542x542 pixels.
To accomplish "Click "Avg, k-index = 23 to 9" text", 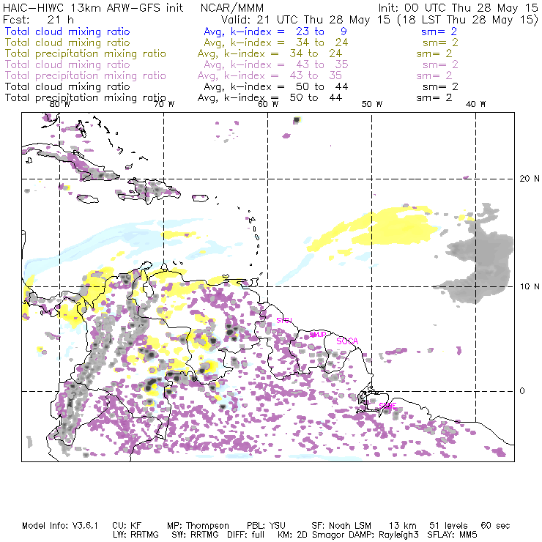I will [275, 31].
